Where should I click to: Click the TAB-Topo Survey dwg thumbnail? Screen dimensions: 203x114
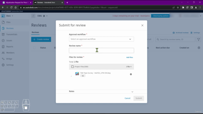[77, 74]
